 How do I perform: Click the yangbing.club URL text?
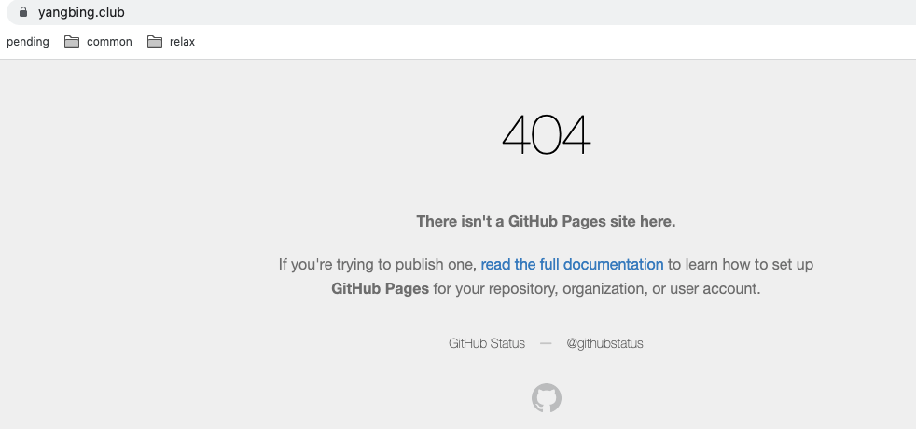coord(81,12)
